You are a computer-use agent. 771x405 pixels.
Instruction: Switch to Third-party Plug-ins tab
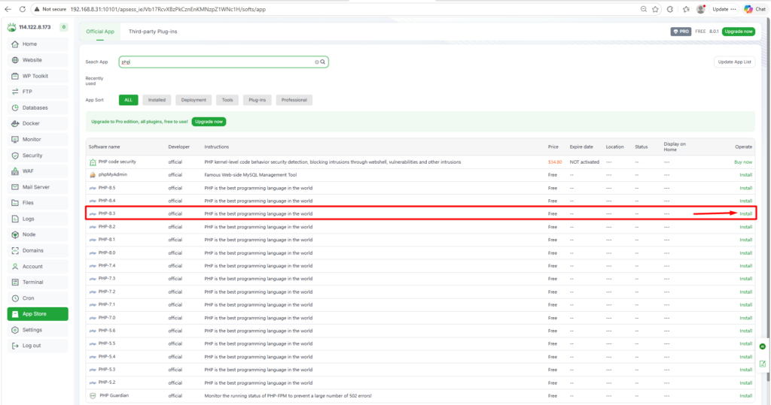(153, 32)
